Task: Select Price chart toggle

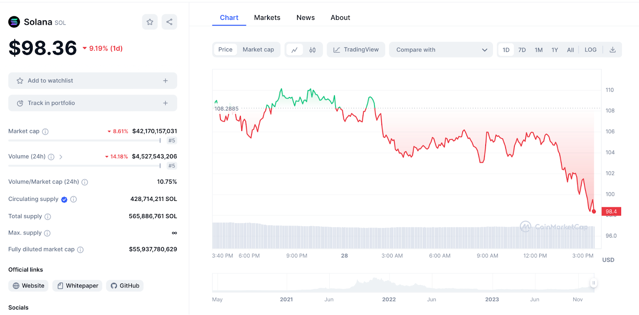Action: (x=225, y=49)
